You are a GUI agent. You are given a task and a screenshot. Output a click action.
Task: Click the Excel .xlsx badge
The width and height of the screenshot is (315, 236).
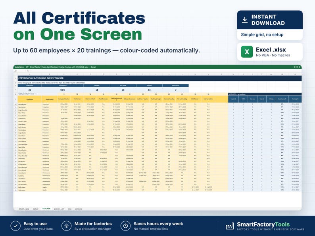pyautogui.click(x=270, y=52)
